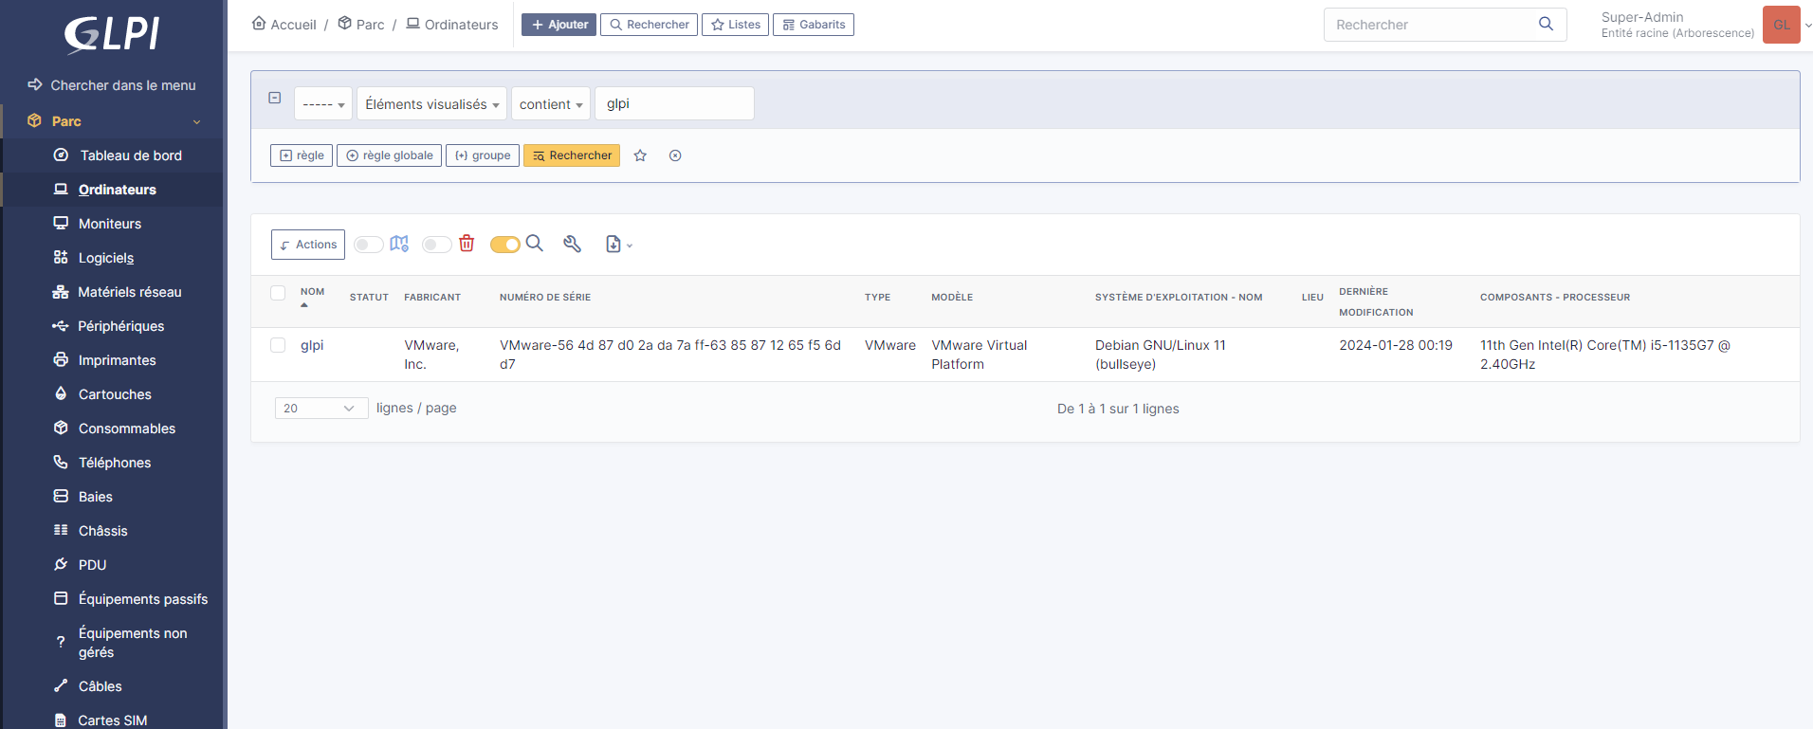Open the lignes per page dropdown showing 20
1813x729 pixels.
click(x=321, y=408)
